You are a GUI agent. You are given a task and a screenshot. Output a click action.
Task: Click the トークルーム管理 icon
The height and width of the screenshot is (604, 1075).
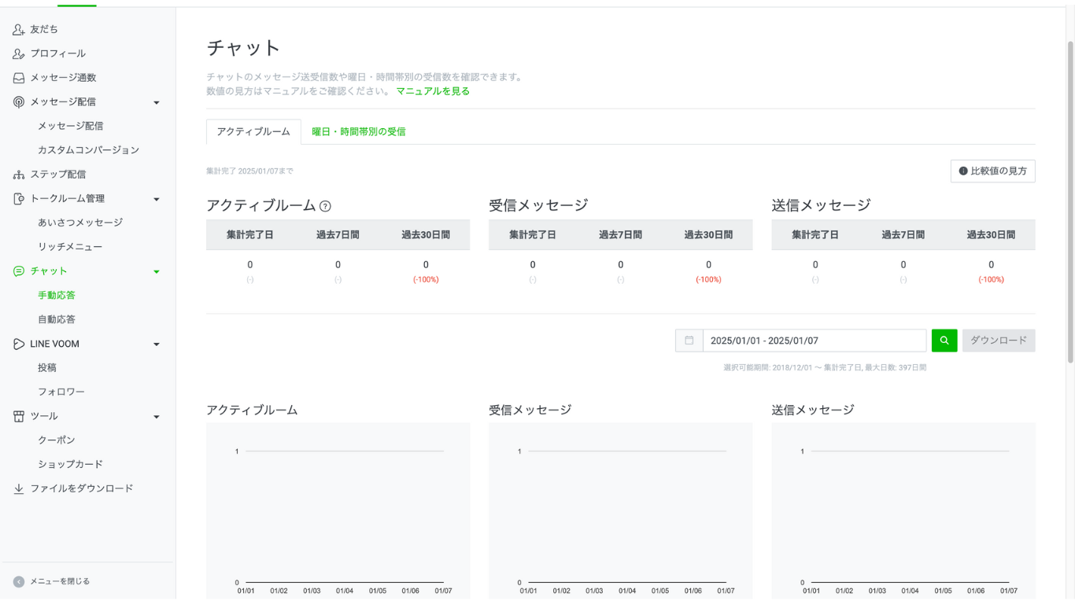click(x=19, y=199)
